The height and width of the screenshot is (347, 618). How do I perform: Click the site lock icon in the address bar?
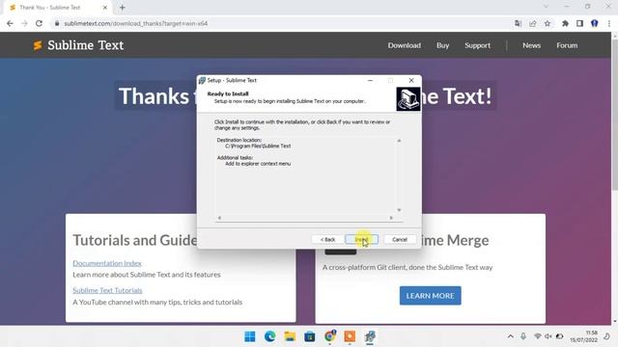(57, 23)
